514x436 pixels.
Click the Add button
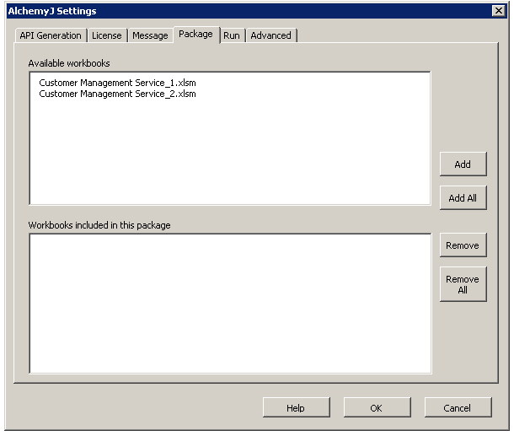coord(463,164)
